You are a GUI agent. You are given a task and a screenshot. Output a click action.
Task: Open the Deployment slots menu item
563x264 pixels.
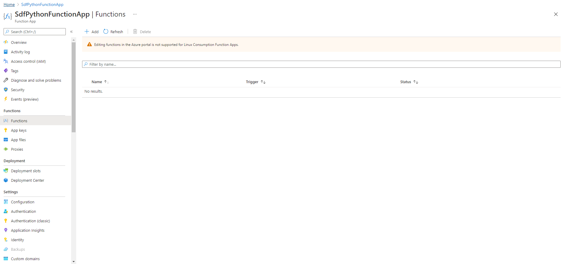[36, 171]
